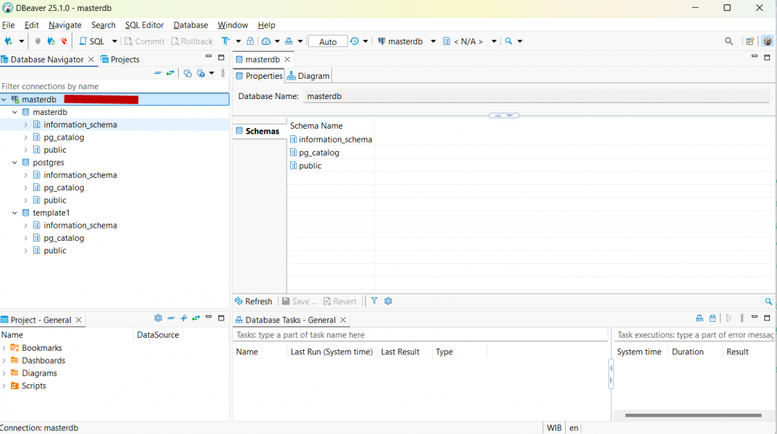Collapse the template1 database node
777x434 pixels.
15,213
